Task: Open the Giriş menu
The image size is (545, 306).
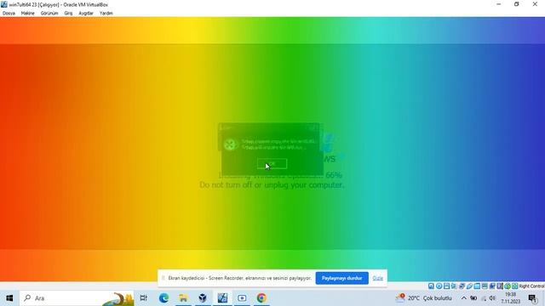Action: point(68,14)
